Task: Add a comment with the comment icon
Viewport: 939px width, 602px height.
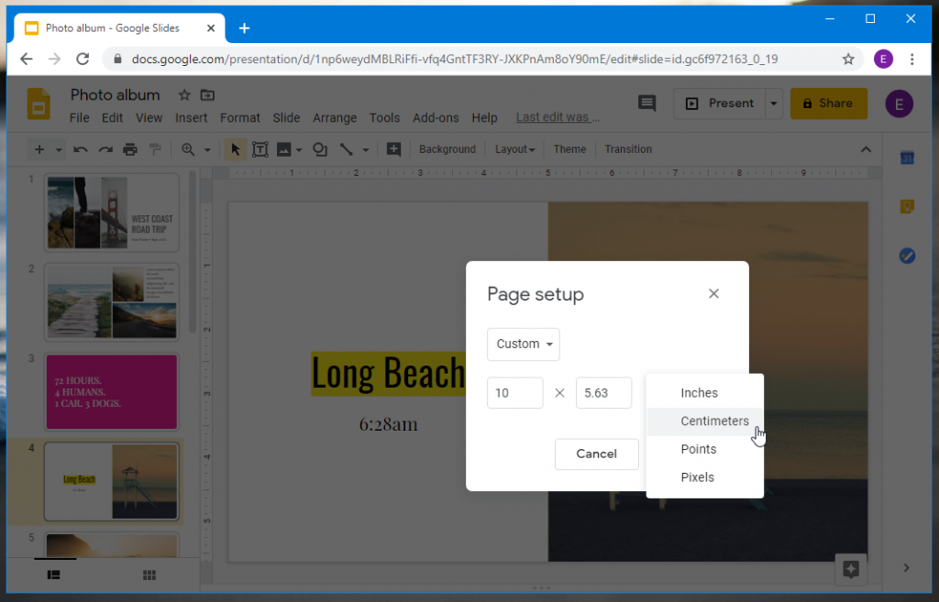Action: (393, 148)
